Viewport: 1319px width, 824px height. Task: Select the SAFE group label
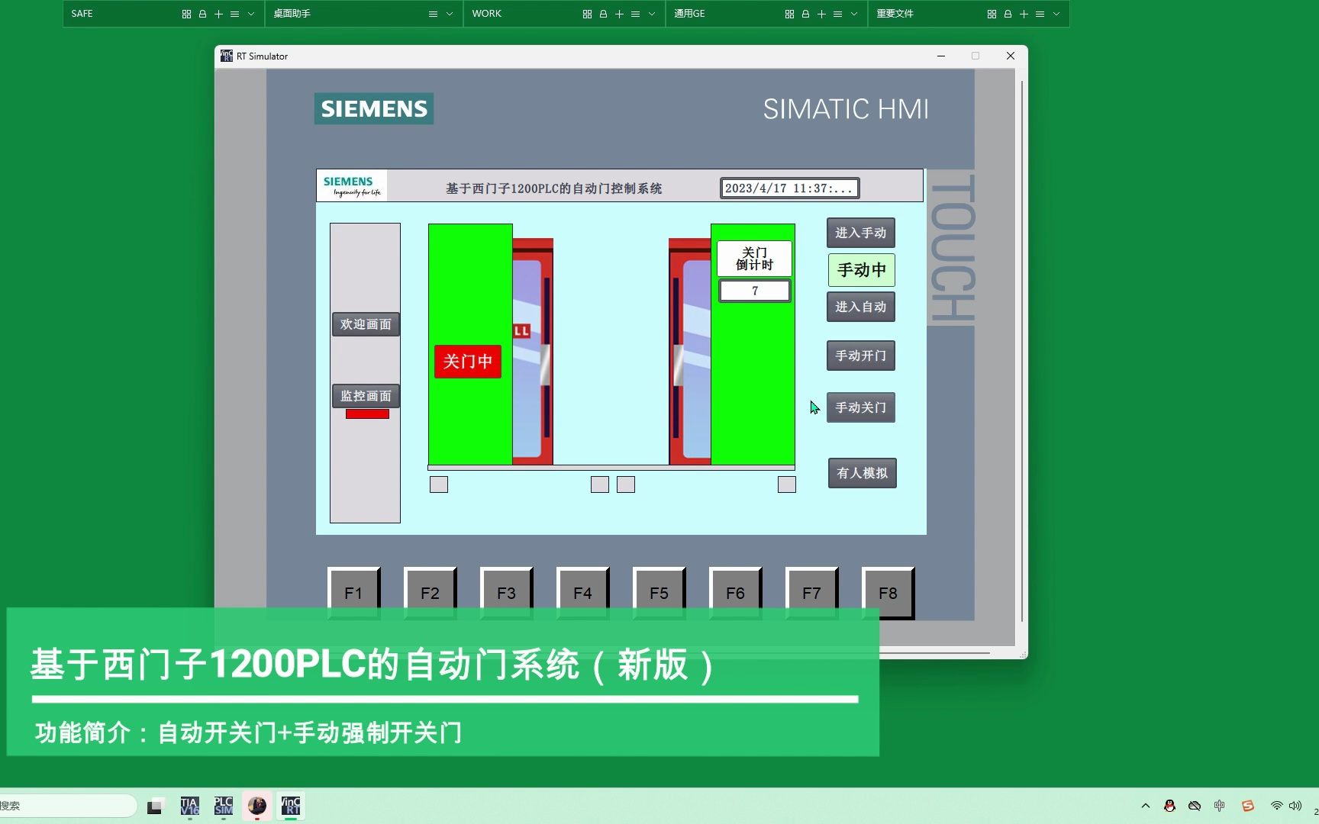[x=82, y=14]
